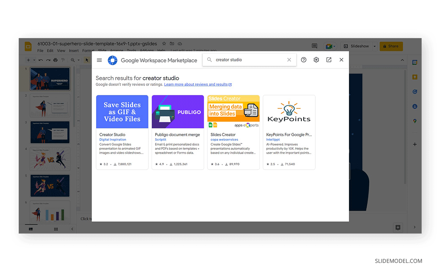Click the Intellippt developer link
Image resolution: width=440 pixels, height=272 pixels.
point(273,139)
